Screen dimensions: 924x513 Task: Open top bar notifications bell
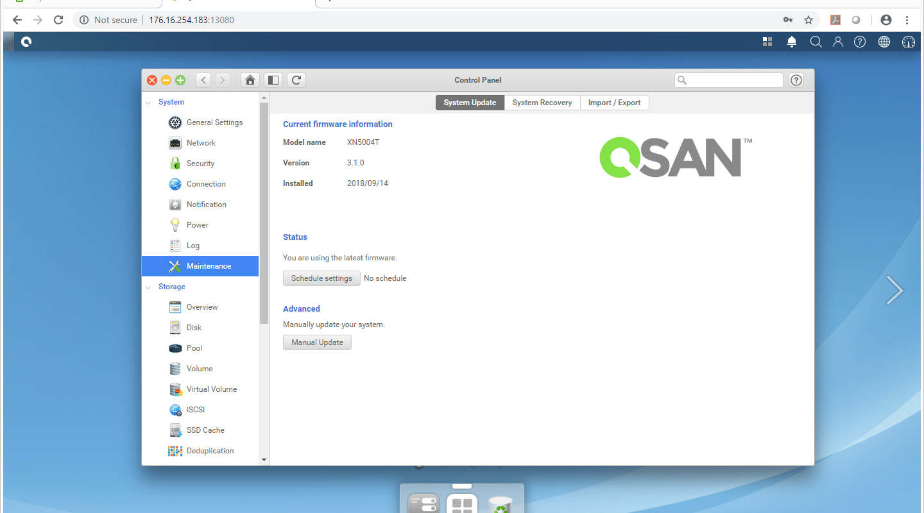tap(792, 42)
